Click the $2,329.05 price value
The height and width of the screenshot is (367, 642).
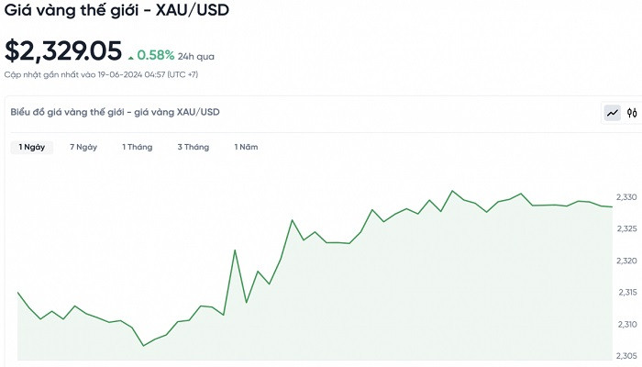[x=62, y=51]
